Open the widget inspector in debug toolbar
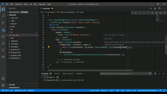The width and height of the screenshot is (167, 94). coord(165,13)
